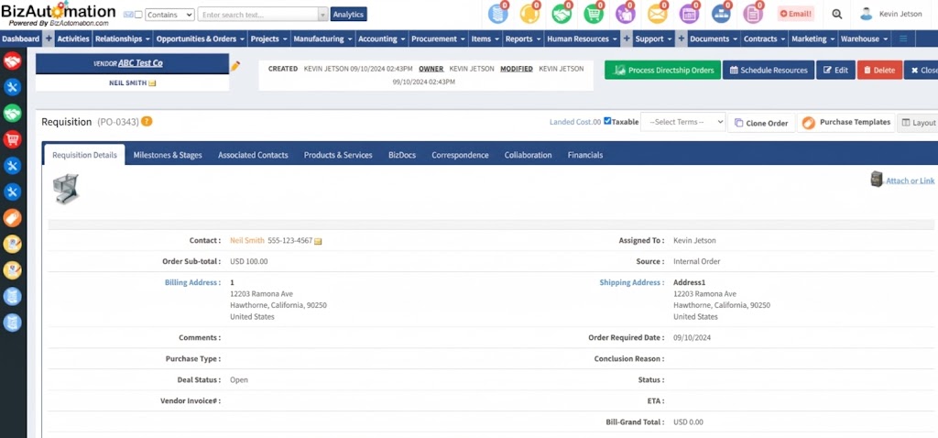Click the orange help icon beside PO-0343
Image resolution: width=938 pixels, height=438 pixels.
(x=147, y=122)
